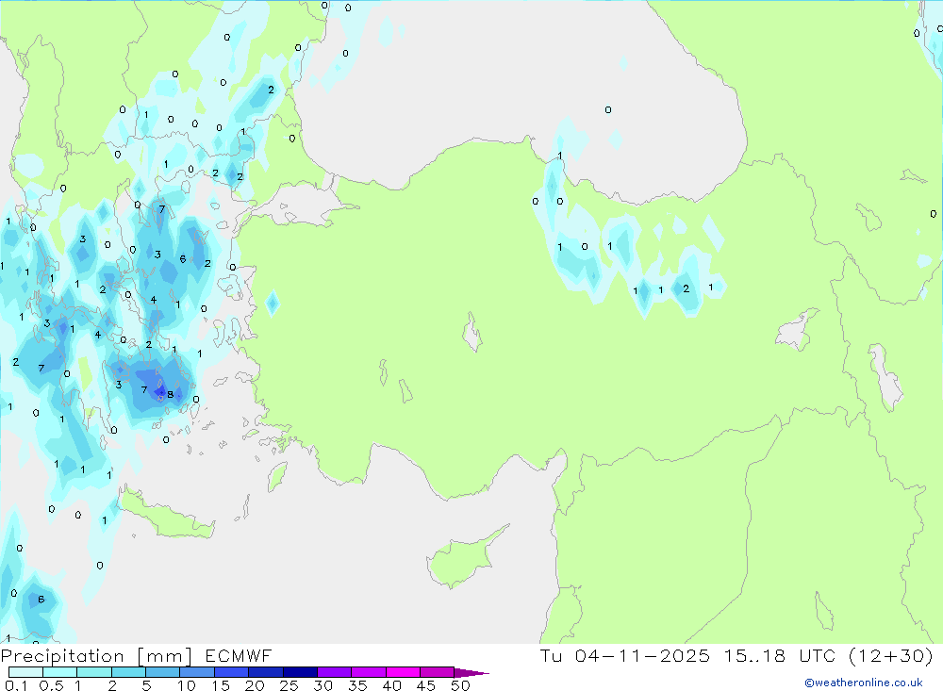The image size is (943, 691).
Task: Click legend tick label '40'
Action: point(391,685)
